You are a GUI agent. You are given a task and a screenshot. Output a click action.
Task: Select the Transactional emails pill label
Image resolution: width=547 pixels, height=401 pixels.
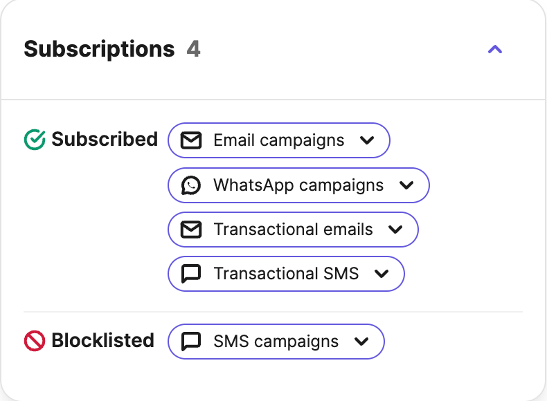click(x=293, y=230)
